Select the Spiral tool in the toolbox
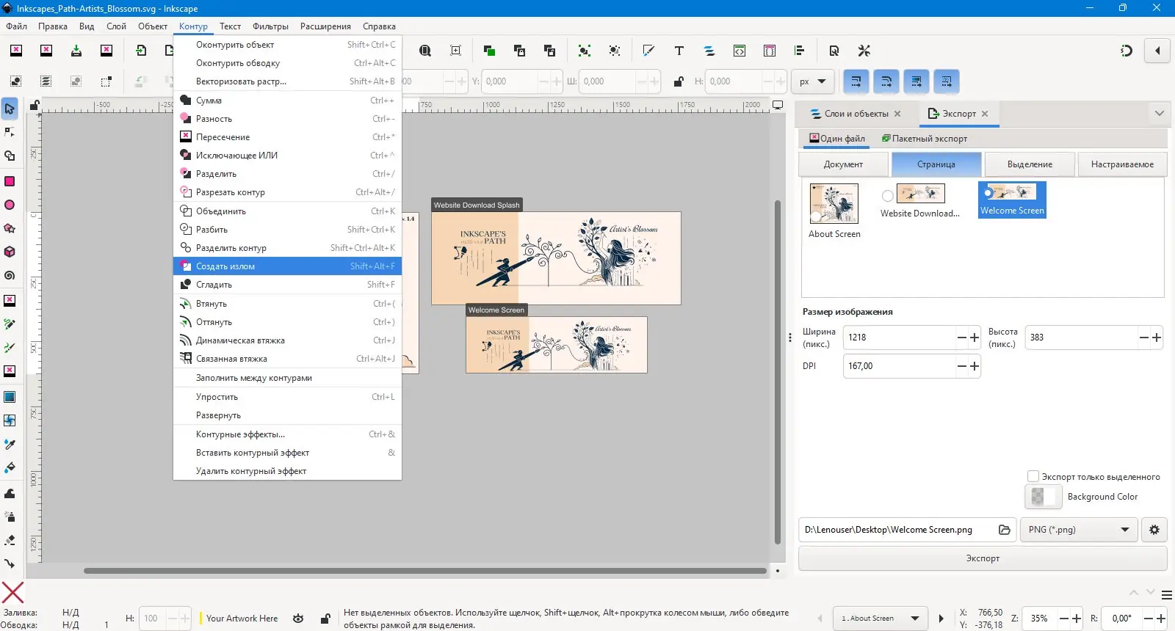Screen dimensions: 1175x631 [10, 276]
